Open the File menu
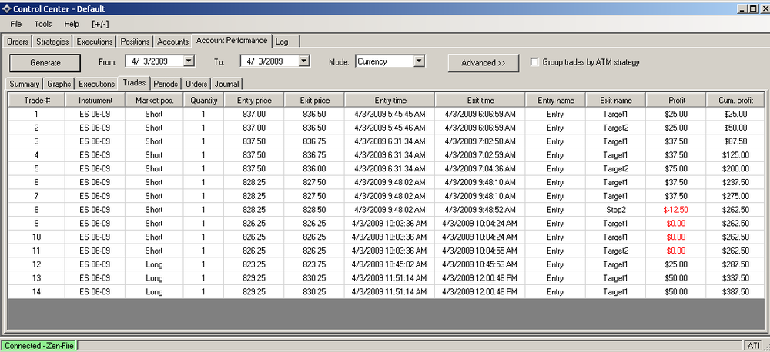 click(15, 24)
